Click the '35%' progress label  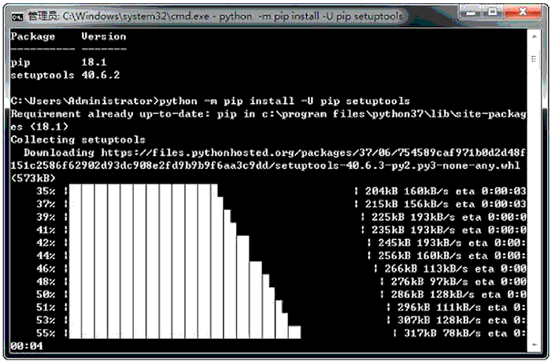pyautogui.click(x=46, y=191)
